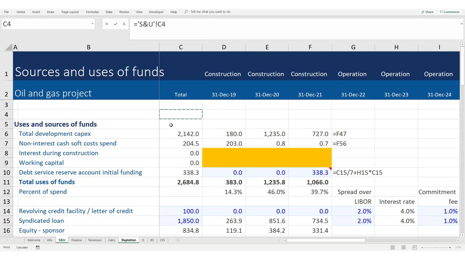Open the Developer ribbon tab
Image resolution: width=465 pixels, height=261 pixels.
click(156, 12)
